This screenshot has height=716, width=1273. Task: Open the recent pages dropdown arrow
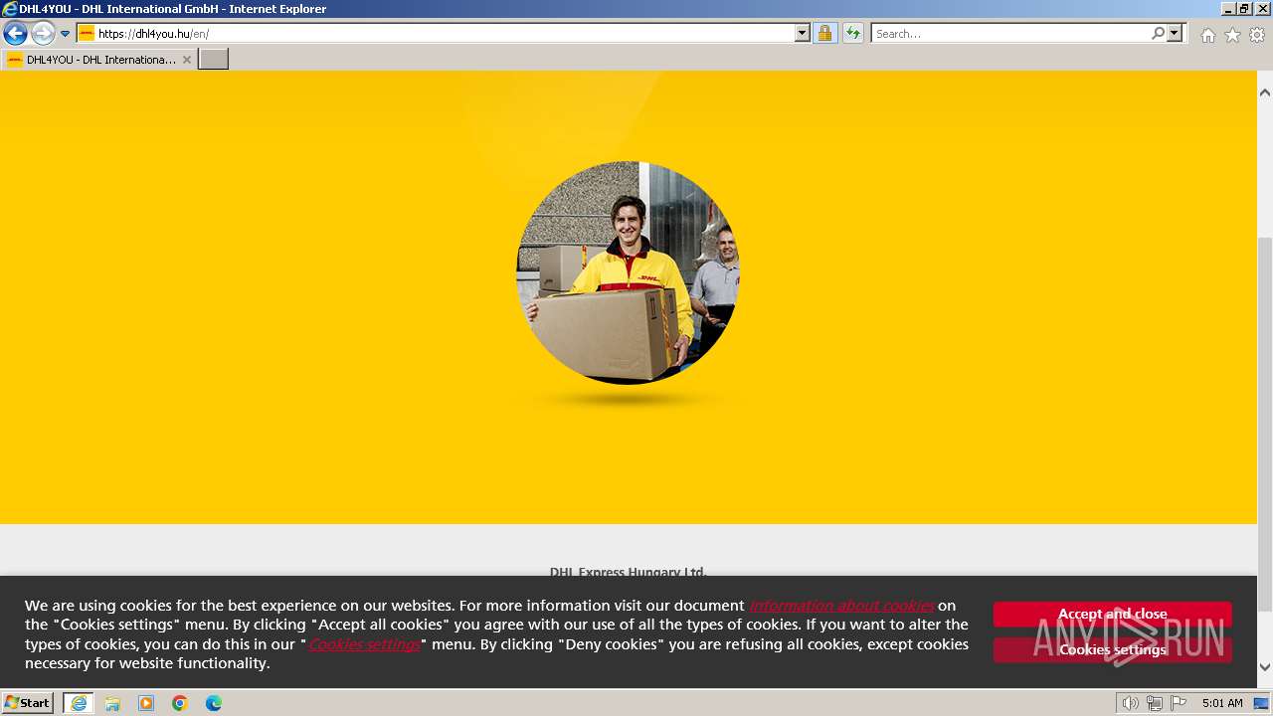[x=66, y=34]
